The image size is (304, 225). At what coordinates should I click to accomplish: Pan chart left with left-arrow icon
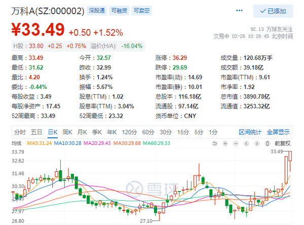(246, 143)
